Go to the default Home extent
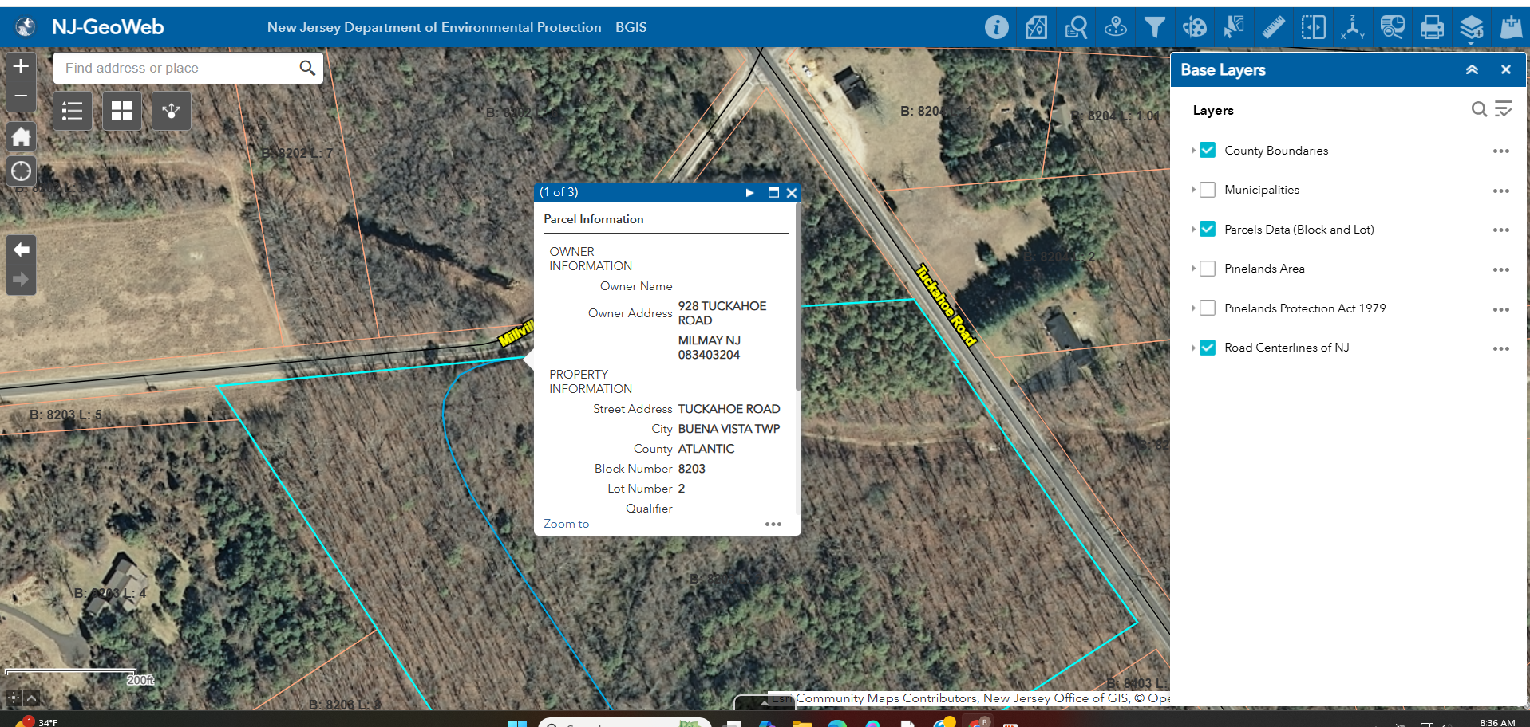Viewport: 1530px width, 727px height. [22, 137]
